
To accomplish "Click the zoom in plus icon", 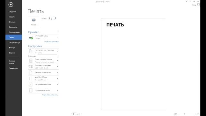I will [195, 114].
